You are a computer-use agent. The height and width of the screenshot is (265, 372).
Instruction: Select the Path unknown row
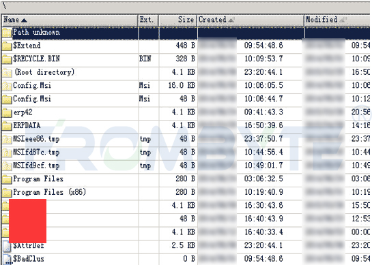pyautogui.click(x=186, y=33)
